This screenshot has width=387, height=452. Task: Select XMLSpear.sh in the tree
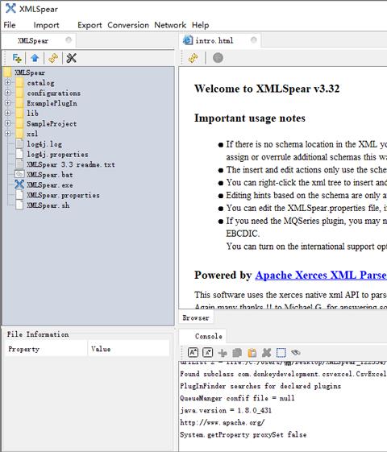(x=48, y=205)
